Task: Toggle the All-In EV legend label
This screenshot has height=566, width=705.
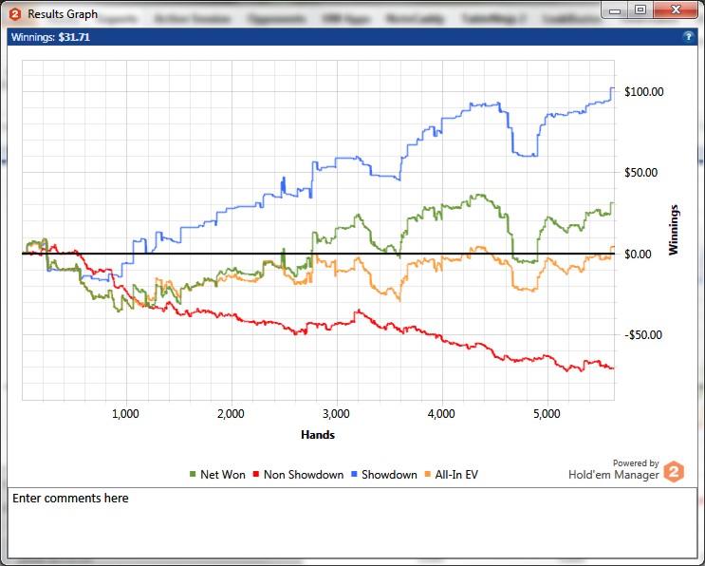Action: coord(456,475)
